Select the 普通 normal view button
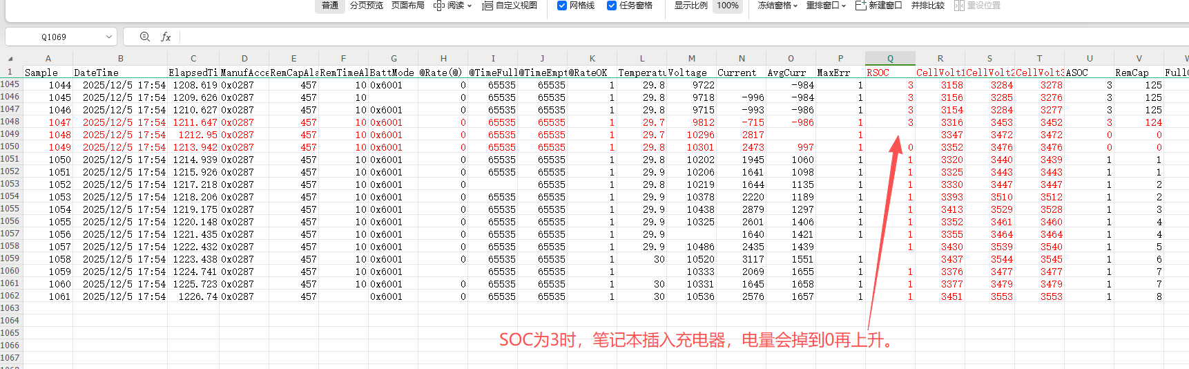1189x369 pixels. click(x=330, y=6)
